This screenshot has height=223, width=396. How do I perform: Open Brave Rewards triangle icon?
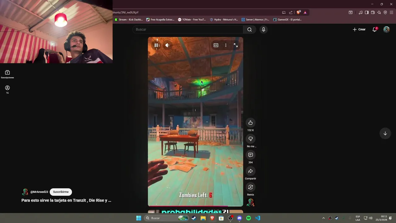click(305, 12)
